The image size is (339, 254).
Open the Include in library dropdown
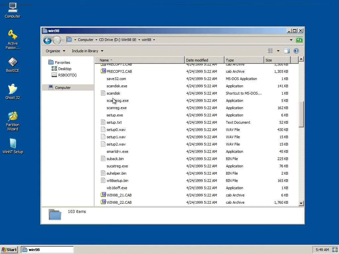click(x=87, y=51)
